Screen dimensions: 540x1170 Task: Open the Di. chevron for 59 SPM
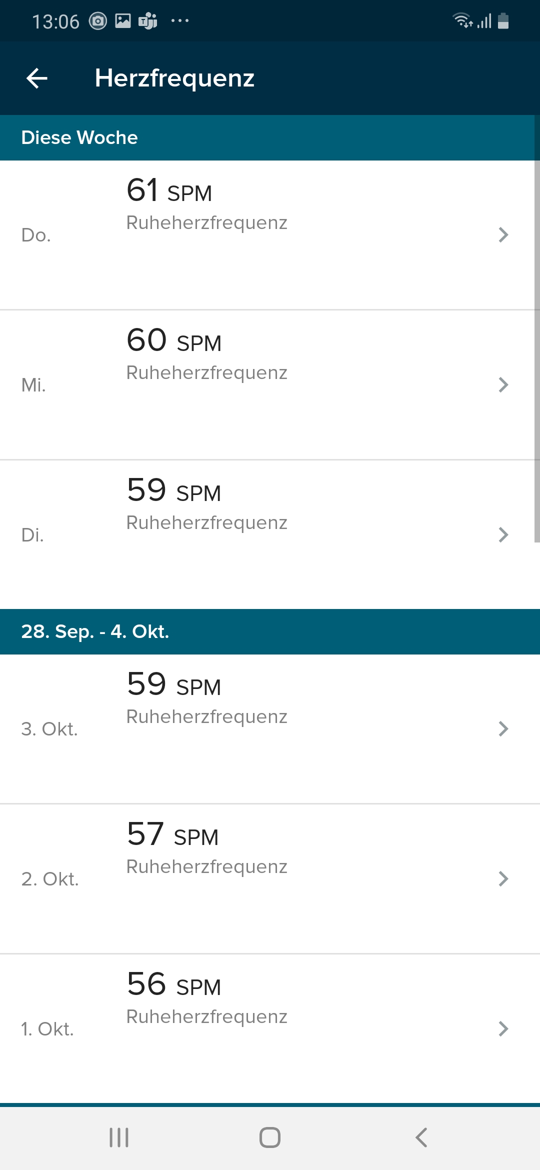point(503,534)
